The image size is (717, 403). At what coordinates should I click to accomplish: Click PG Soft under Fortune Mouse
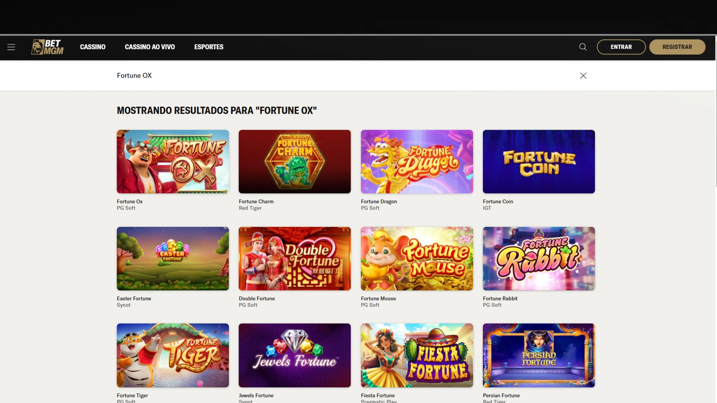(x=370, y=305)
